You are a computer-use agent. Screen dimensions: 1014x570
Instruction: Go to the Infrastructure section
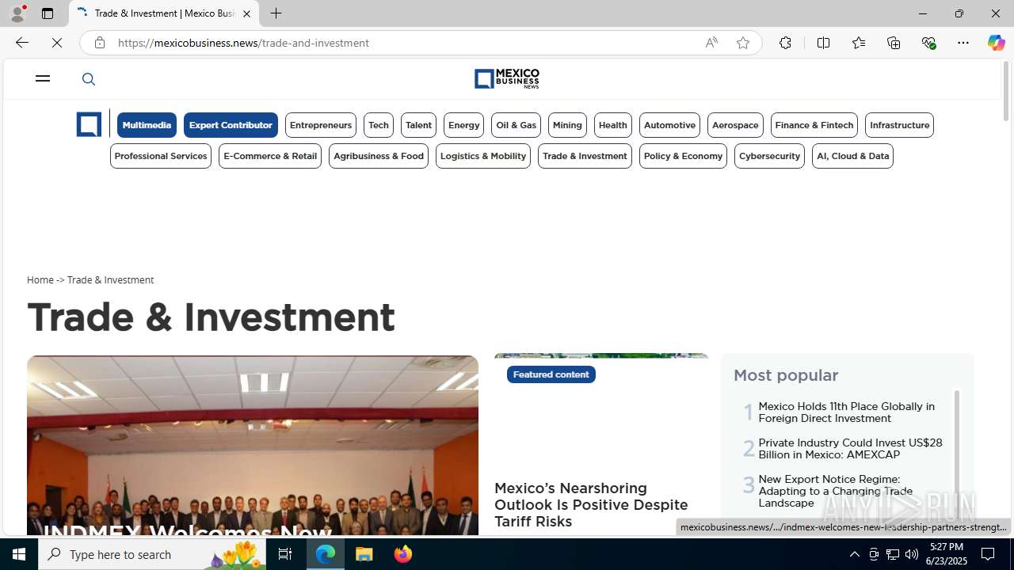pos(899,125)
